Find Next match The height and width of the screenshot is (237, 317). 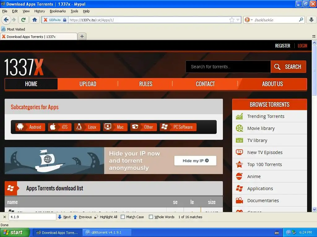[x=64, y=217]
